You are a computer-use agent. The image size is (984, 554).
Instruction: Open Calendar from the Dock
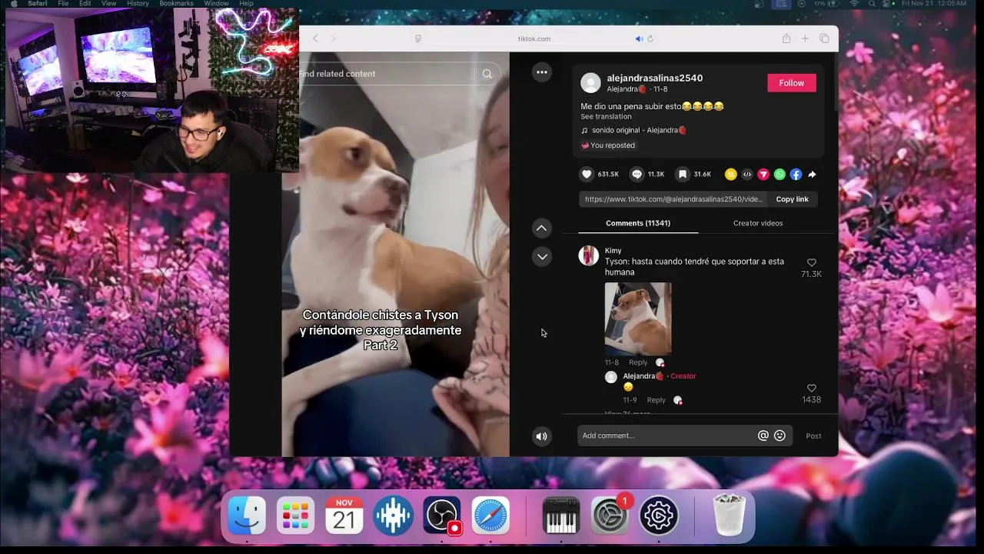344,516
